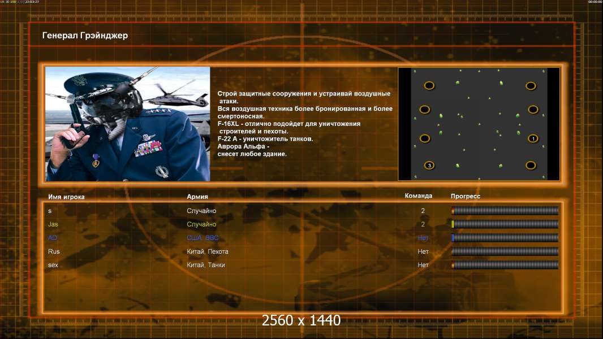Select the empty bottom-right start position circle
The width and height of the screenshot is (603, 339).
pos(531,166)
